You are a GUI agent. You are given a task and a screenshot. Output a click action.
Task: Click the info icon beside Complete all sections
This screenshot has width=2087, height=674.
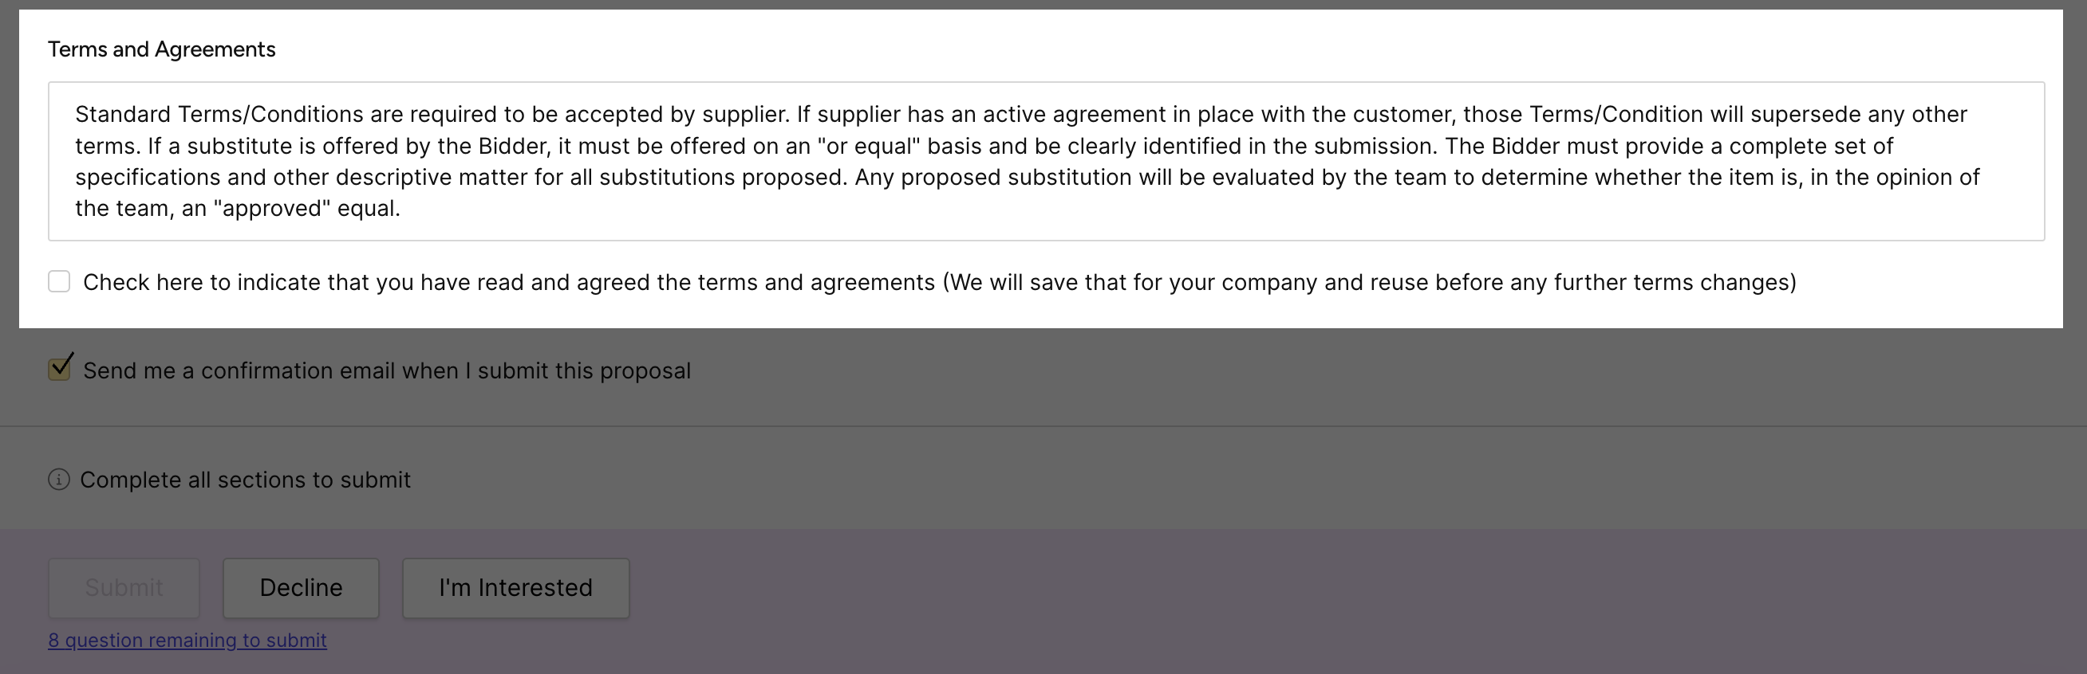point(59,480)
